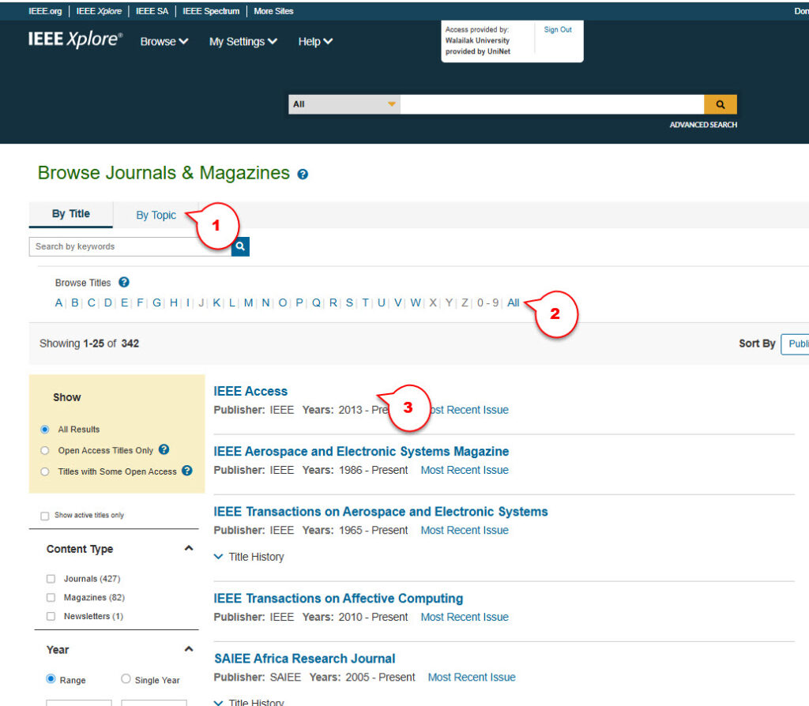Click the IEEE Xplore logo
The height and width of the screenshot is (706, 809).
tap(76, 40)
